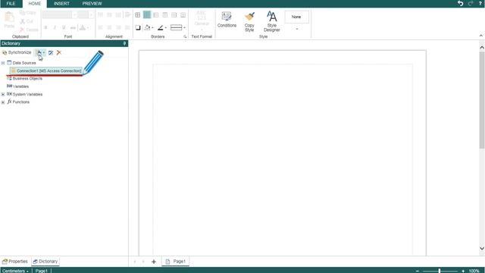The width and height of the screenshot is (485, 273).
Task: Click Page1 in the status bar
Action: (42, 271)
